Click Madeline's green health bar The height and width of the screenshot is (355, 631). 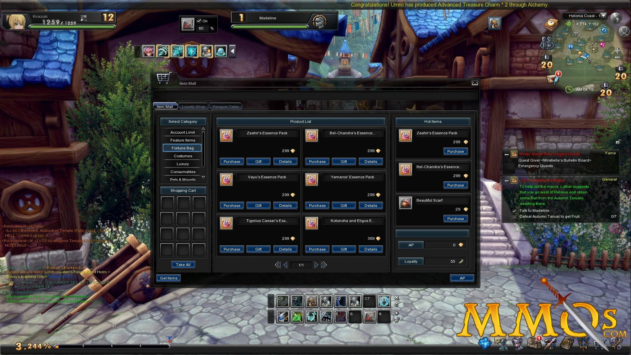pos(270,27)
